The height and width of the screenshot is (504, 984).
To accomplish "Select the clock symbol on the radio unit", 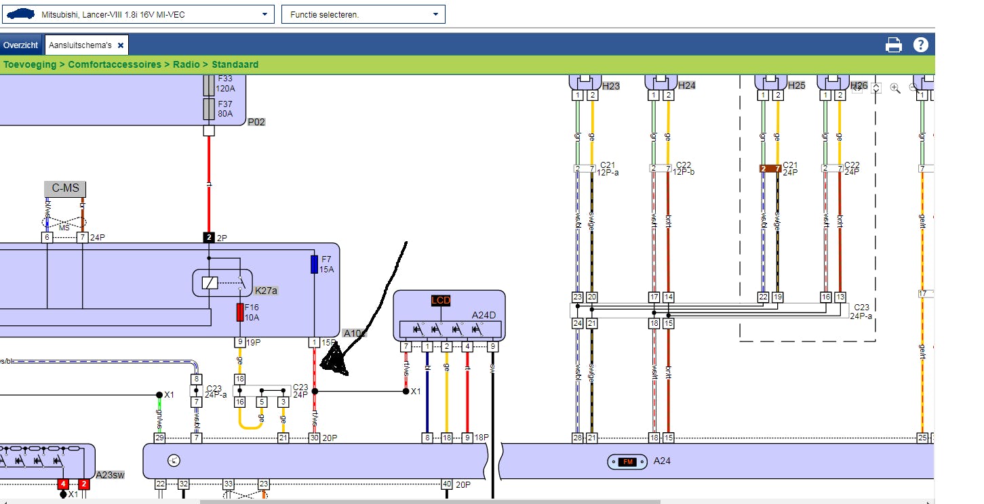I will click(x=174, y=461).
